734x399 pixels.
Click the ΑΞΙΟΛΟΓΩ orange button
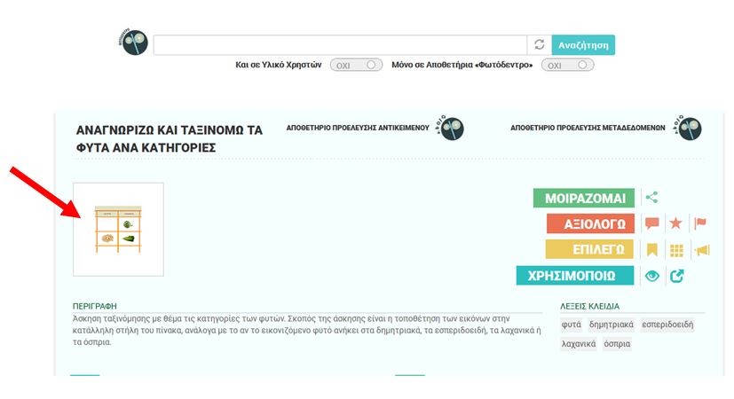pyautogui.click(x=590, y=224)
